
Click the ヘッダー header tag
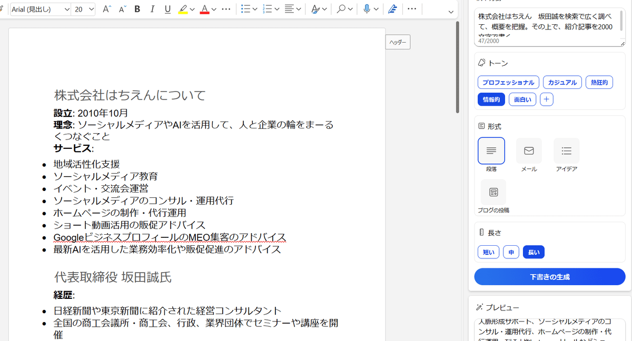pyautogui.click(x=398, y=42)
